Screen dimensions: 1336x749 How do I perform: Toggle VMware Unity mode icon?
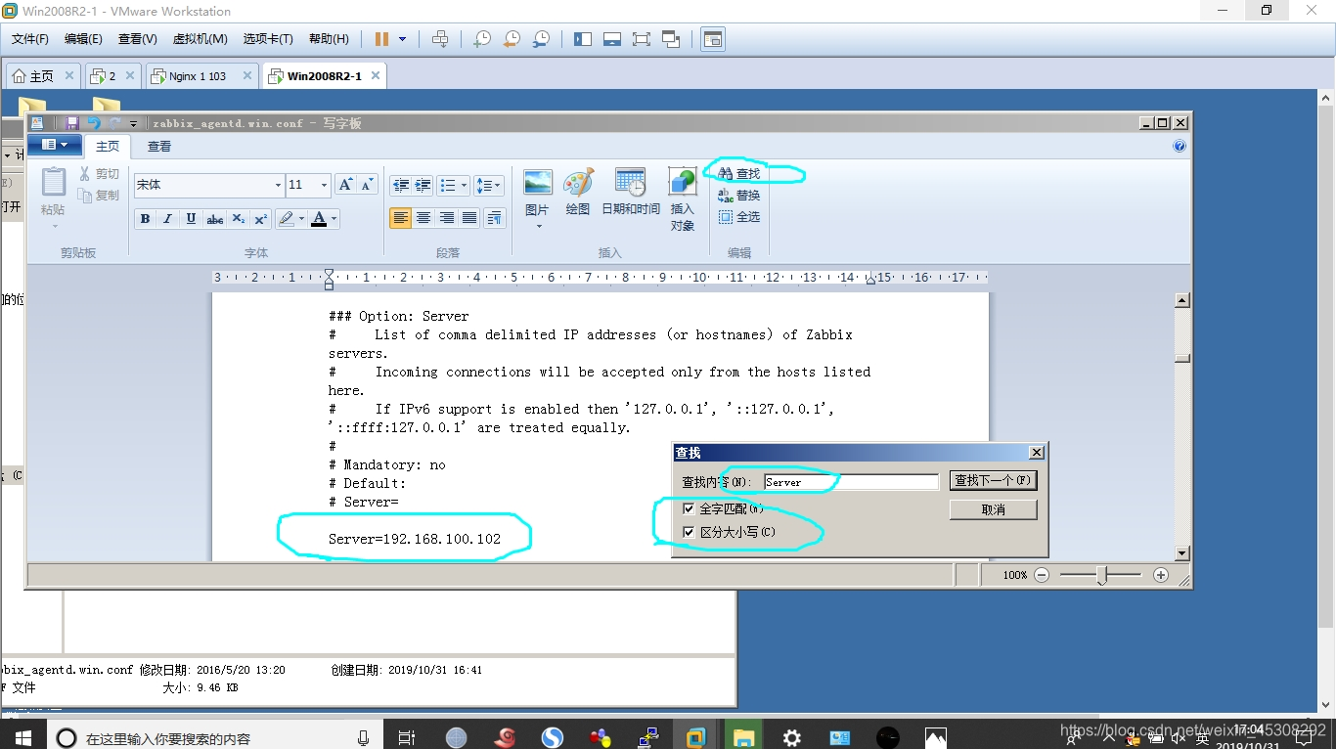click(671, 39)
